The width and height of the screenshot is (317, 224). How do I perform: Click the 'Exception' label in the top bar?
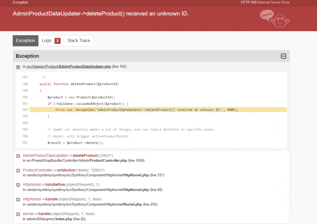pos(20,2)
